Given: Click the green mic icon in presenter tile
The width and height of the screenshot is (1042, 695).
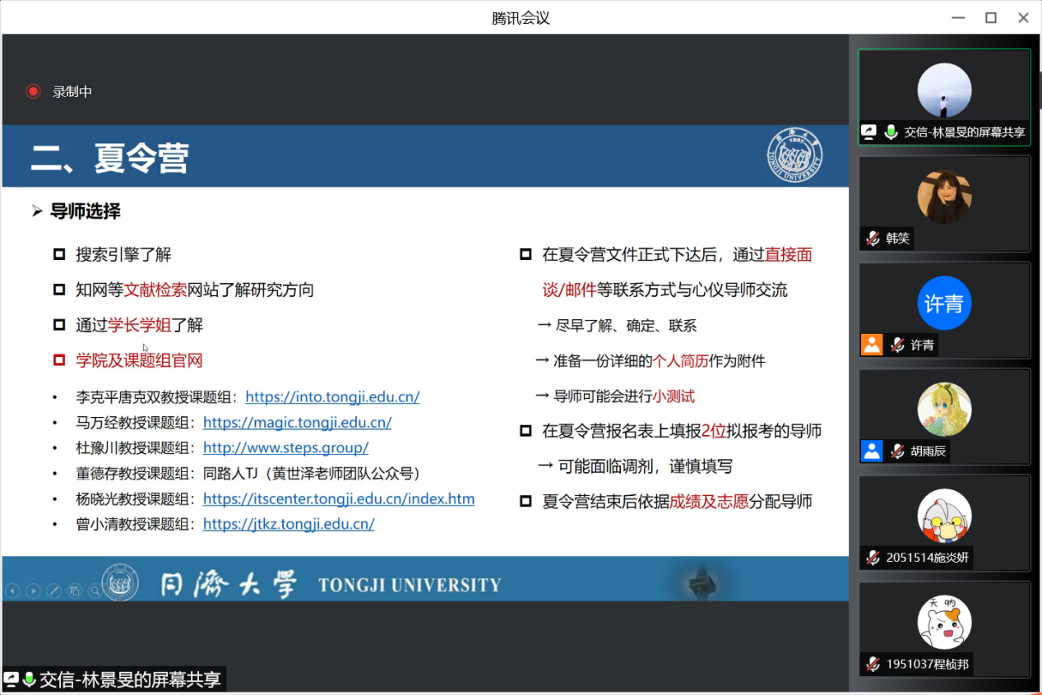Looking at the screenshot, I should pos(891,132).
